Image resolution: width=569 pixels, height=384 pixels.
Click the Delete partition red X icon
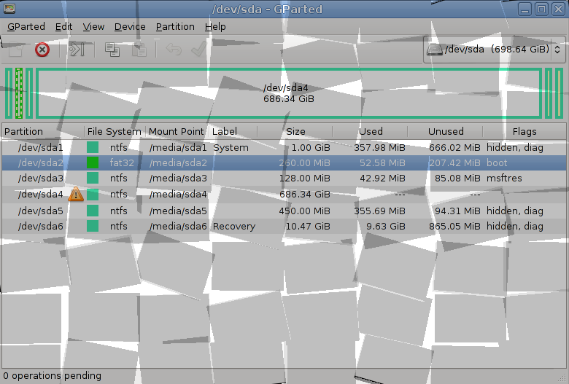click(x=42, y=50)
